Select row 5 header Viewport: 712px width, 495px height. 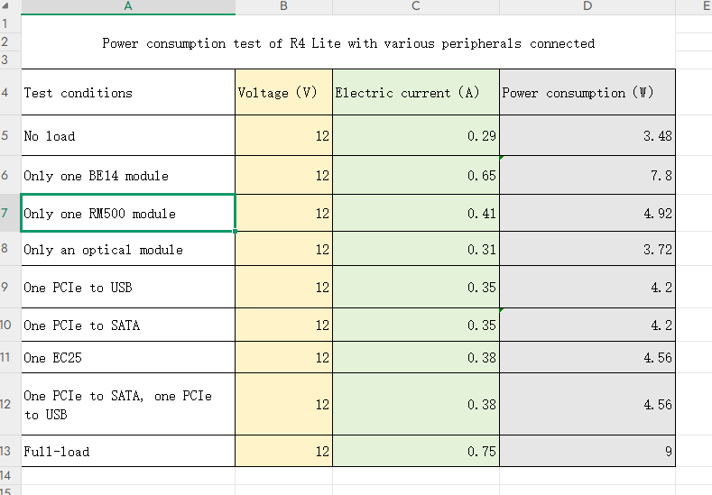[10, 135]
